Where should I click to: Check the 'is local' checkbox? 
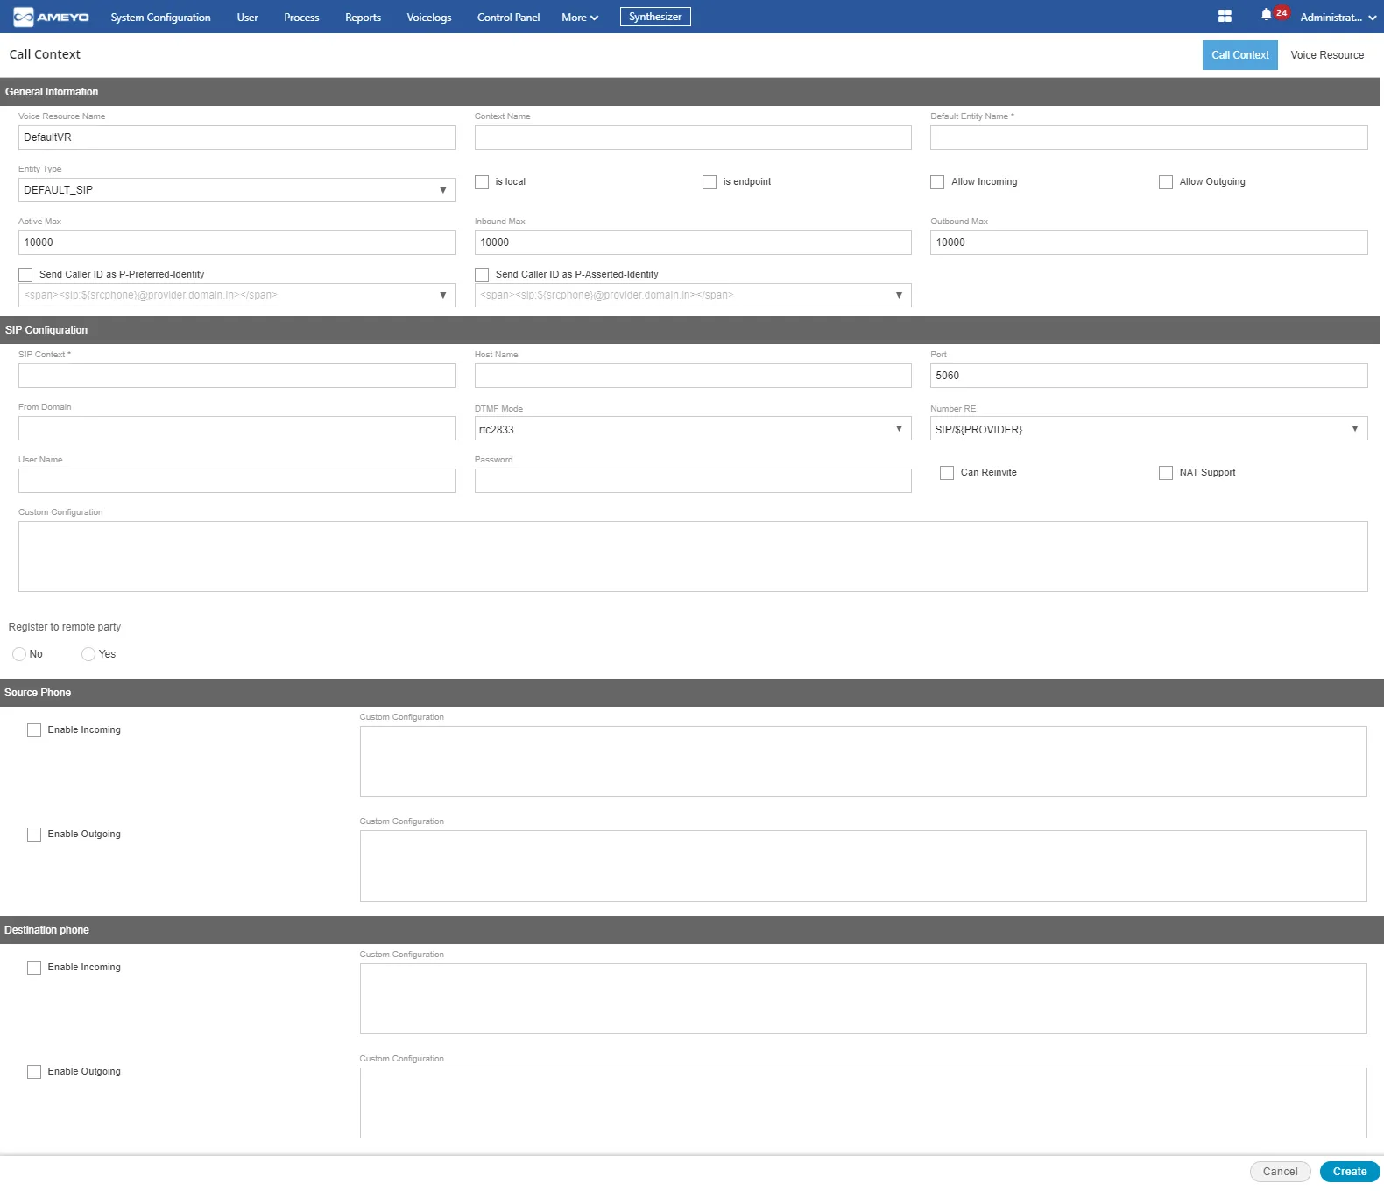[482, 182]
